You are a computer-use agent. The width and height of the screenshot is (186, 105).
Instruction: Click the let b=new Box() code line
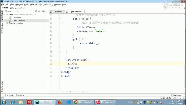coord(77,60)
